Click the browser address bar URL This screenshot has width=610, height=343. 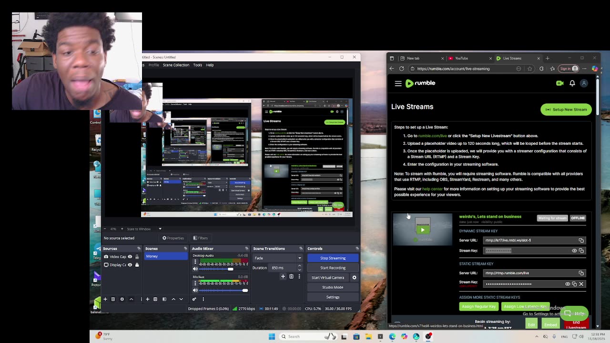pos(453,69)
